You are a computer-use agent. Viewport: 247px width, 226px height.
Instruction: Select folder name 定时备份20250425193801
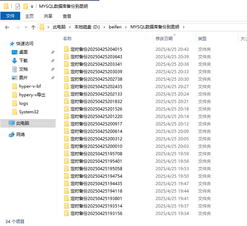click(96, 199)
